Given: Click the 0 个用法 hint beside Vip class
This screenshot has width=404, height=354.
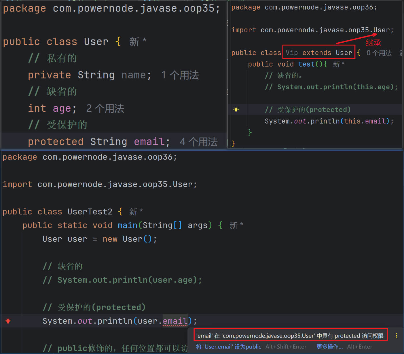Looking at the screenshot, I should point(379,53).
